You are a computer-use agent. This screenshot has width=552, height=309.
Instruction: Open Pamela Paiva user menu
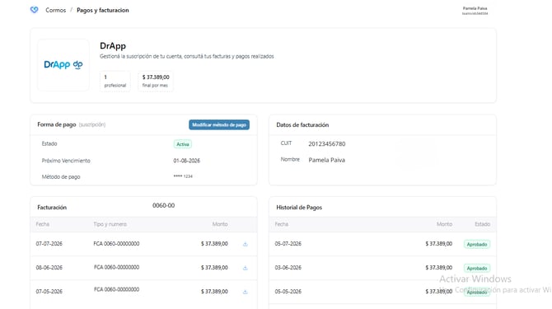point(475,11)
